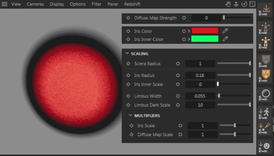Toggle keyframe diamond for Sclera Radius
The height and width of the screenshot is (156, 274).
tap(128, 64)
